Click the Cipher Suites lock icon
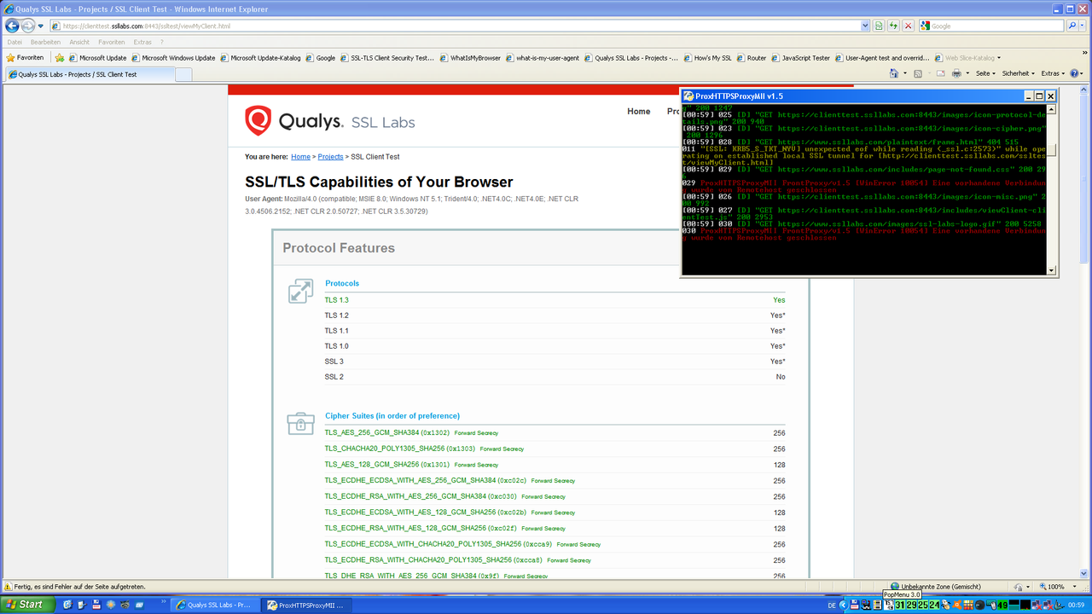Screen dimensions: 1092x614 tap(299, 422)
